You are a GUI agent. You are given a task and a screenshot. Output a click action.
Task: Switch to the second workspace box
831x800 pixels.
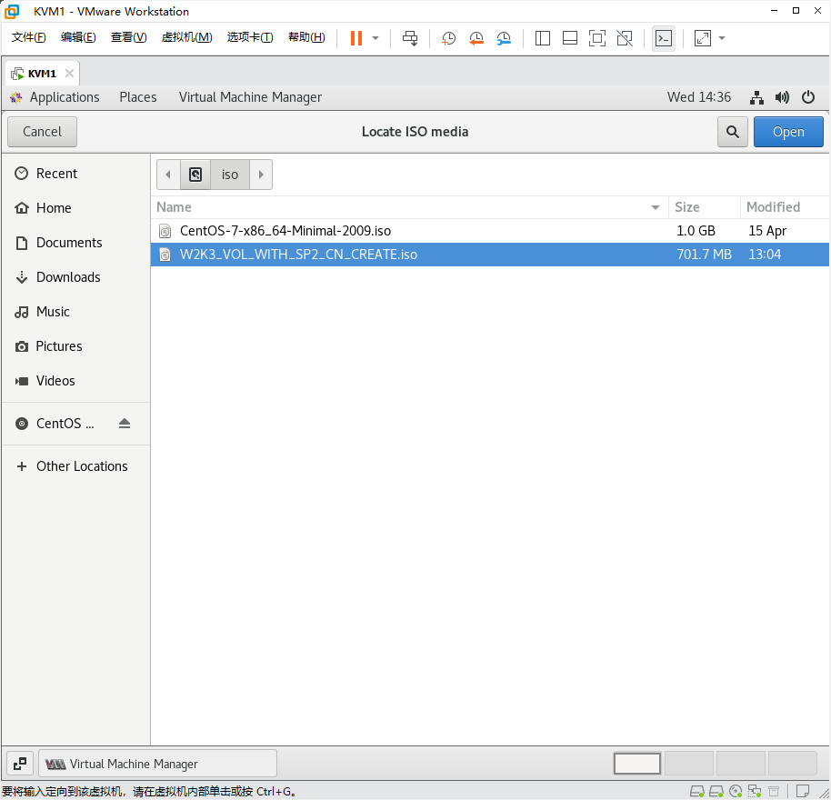click(689, 764)
